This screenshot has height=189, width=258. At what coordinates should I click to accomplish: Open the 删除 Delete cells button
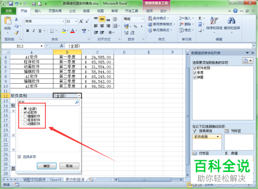click(x=186, y=24)
